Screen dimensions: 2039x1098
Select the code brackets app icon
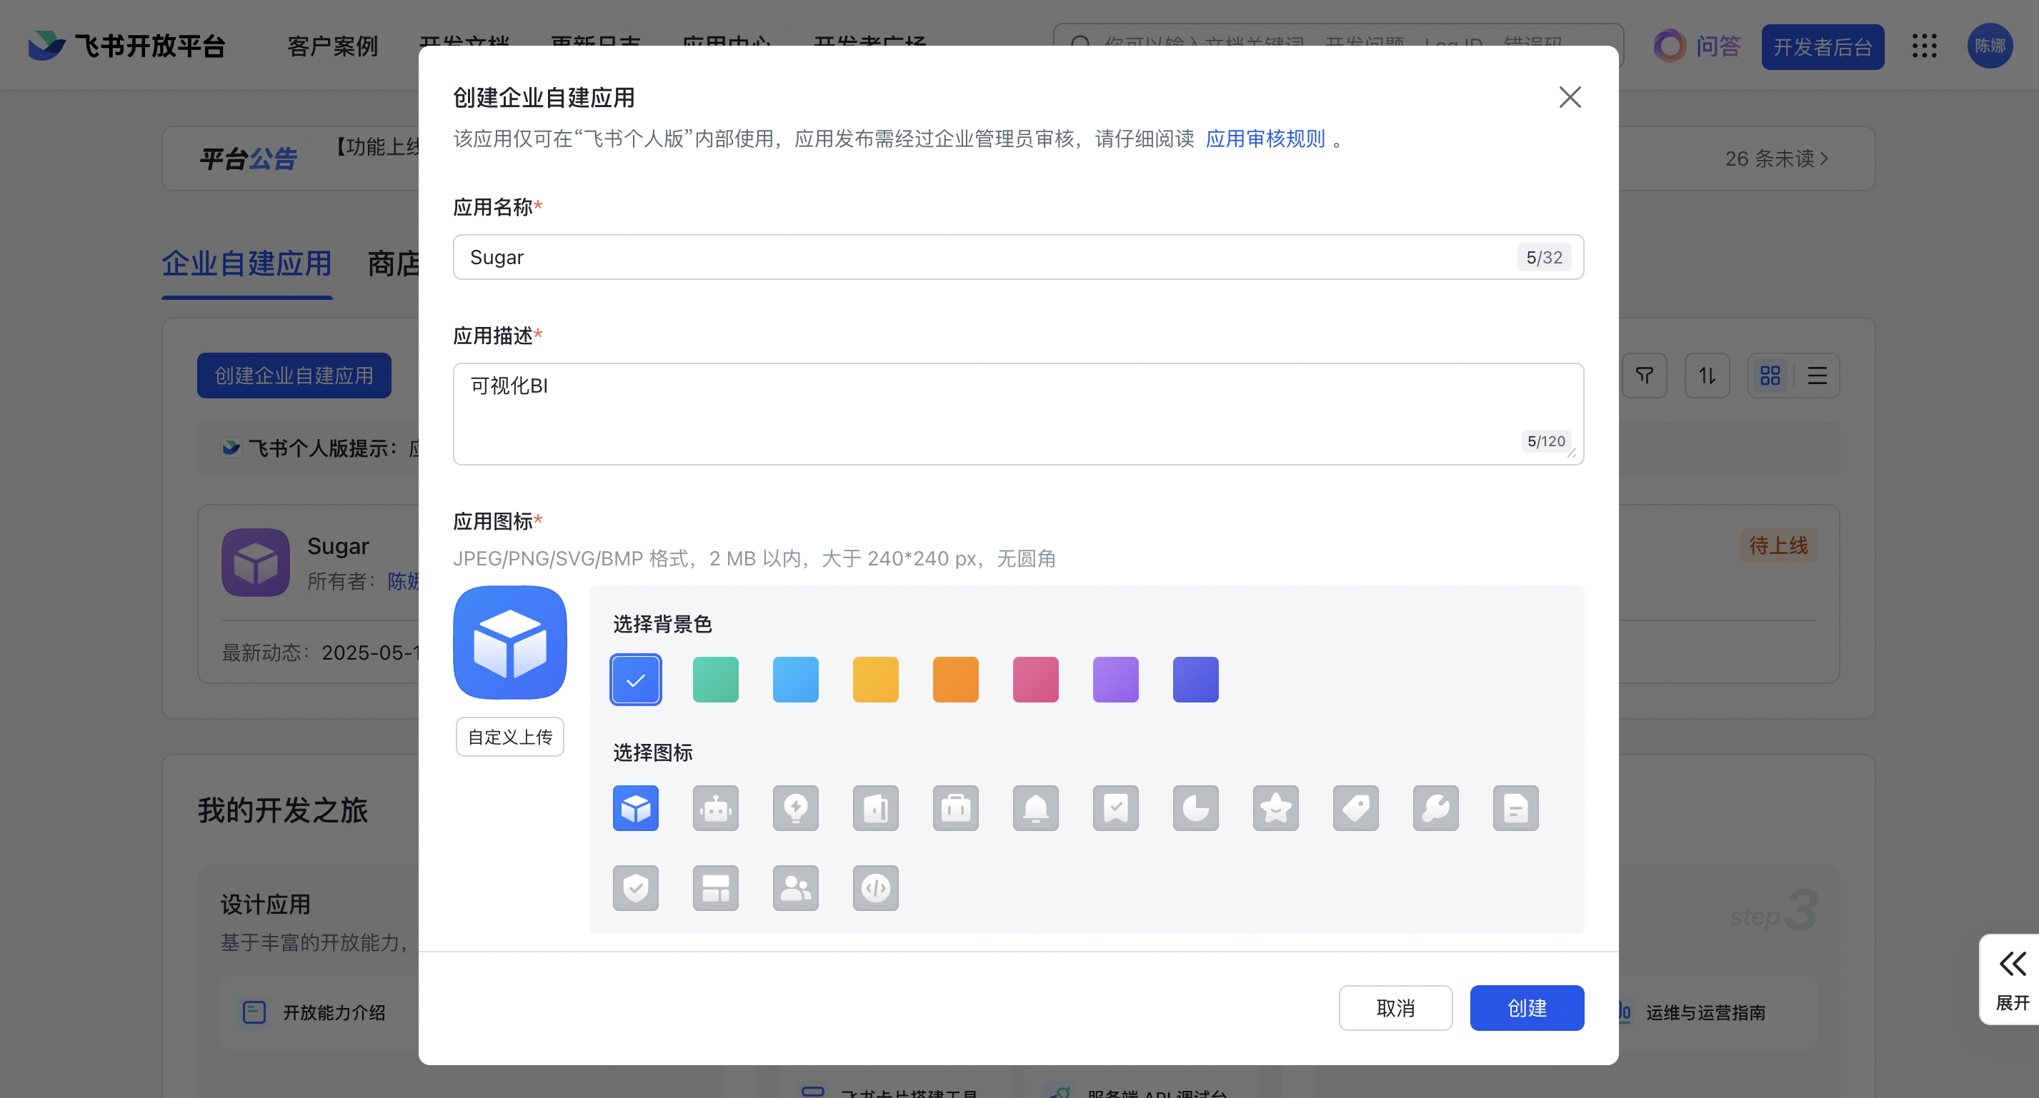[875, 887]
